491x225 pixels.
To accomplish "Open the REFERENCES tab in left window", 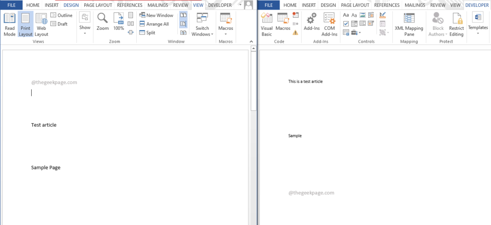I will (x=129, y=5).
